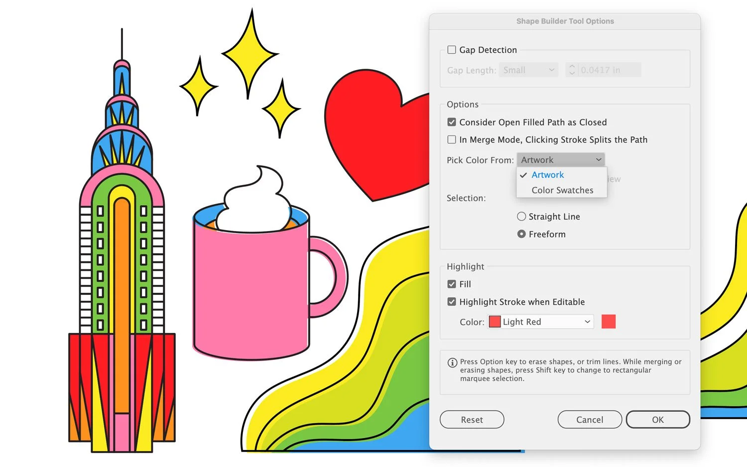This screenshot has height=467, width=747.
Task: Open the Pick Color From dropdown
Action: (x=561, y=159)
